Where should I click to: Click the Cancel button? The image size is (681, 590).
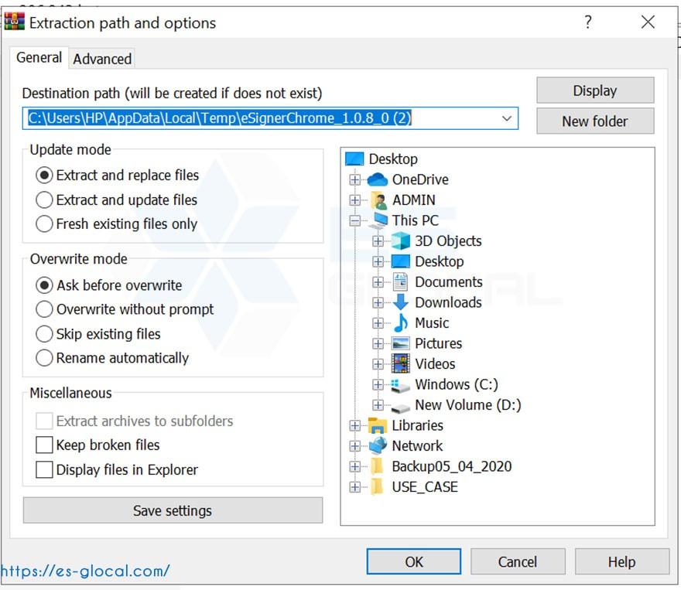pyautogui.click(x=518, y=562)
